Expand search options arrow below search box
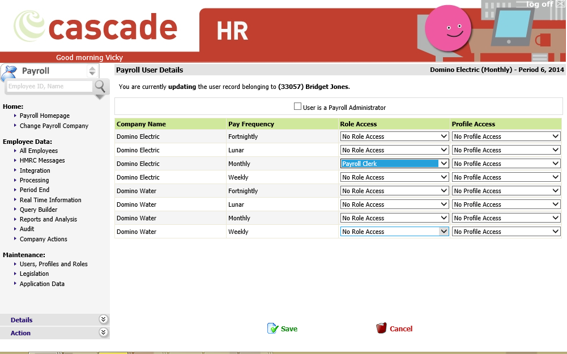This screenshot has width=567, height=354. click(100, 97)
